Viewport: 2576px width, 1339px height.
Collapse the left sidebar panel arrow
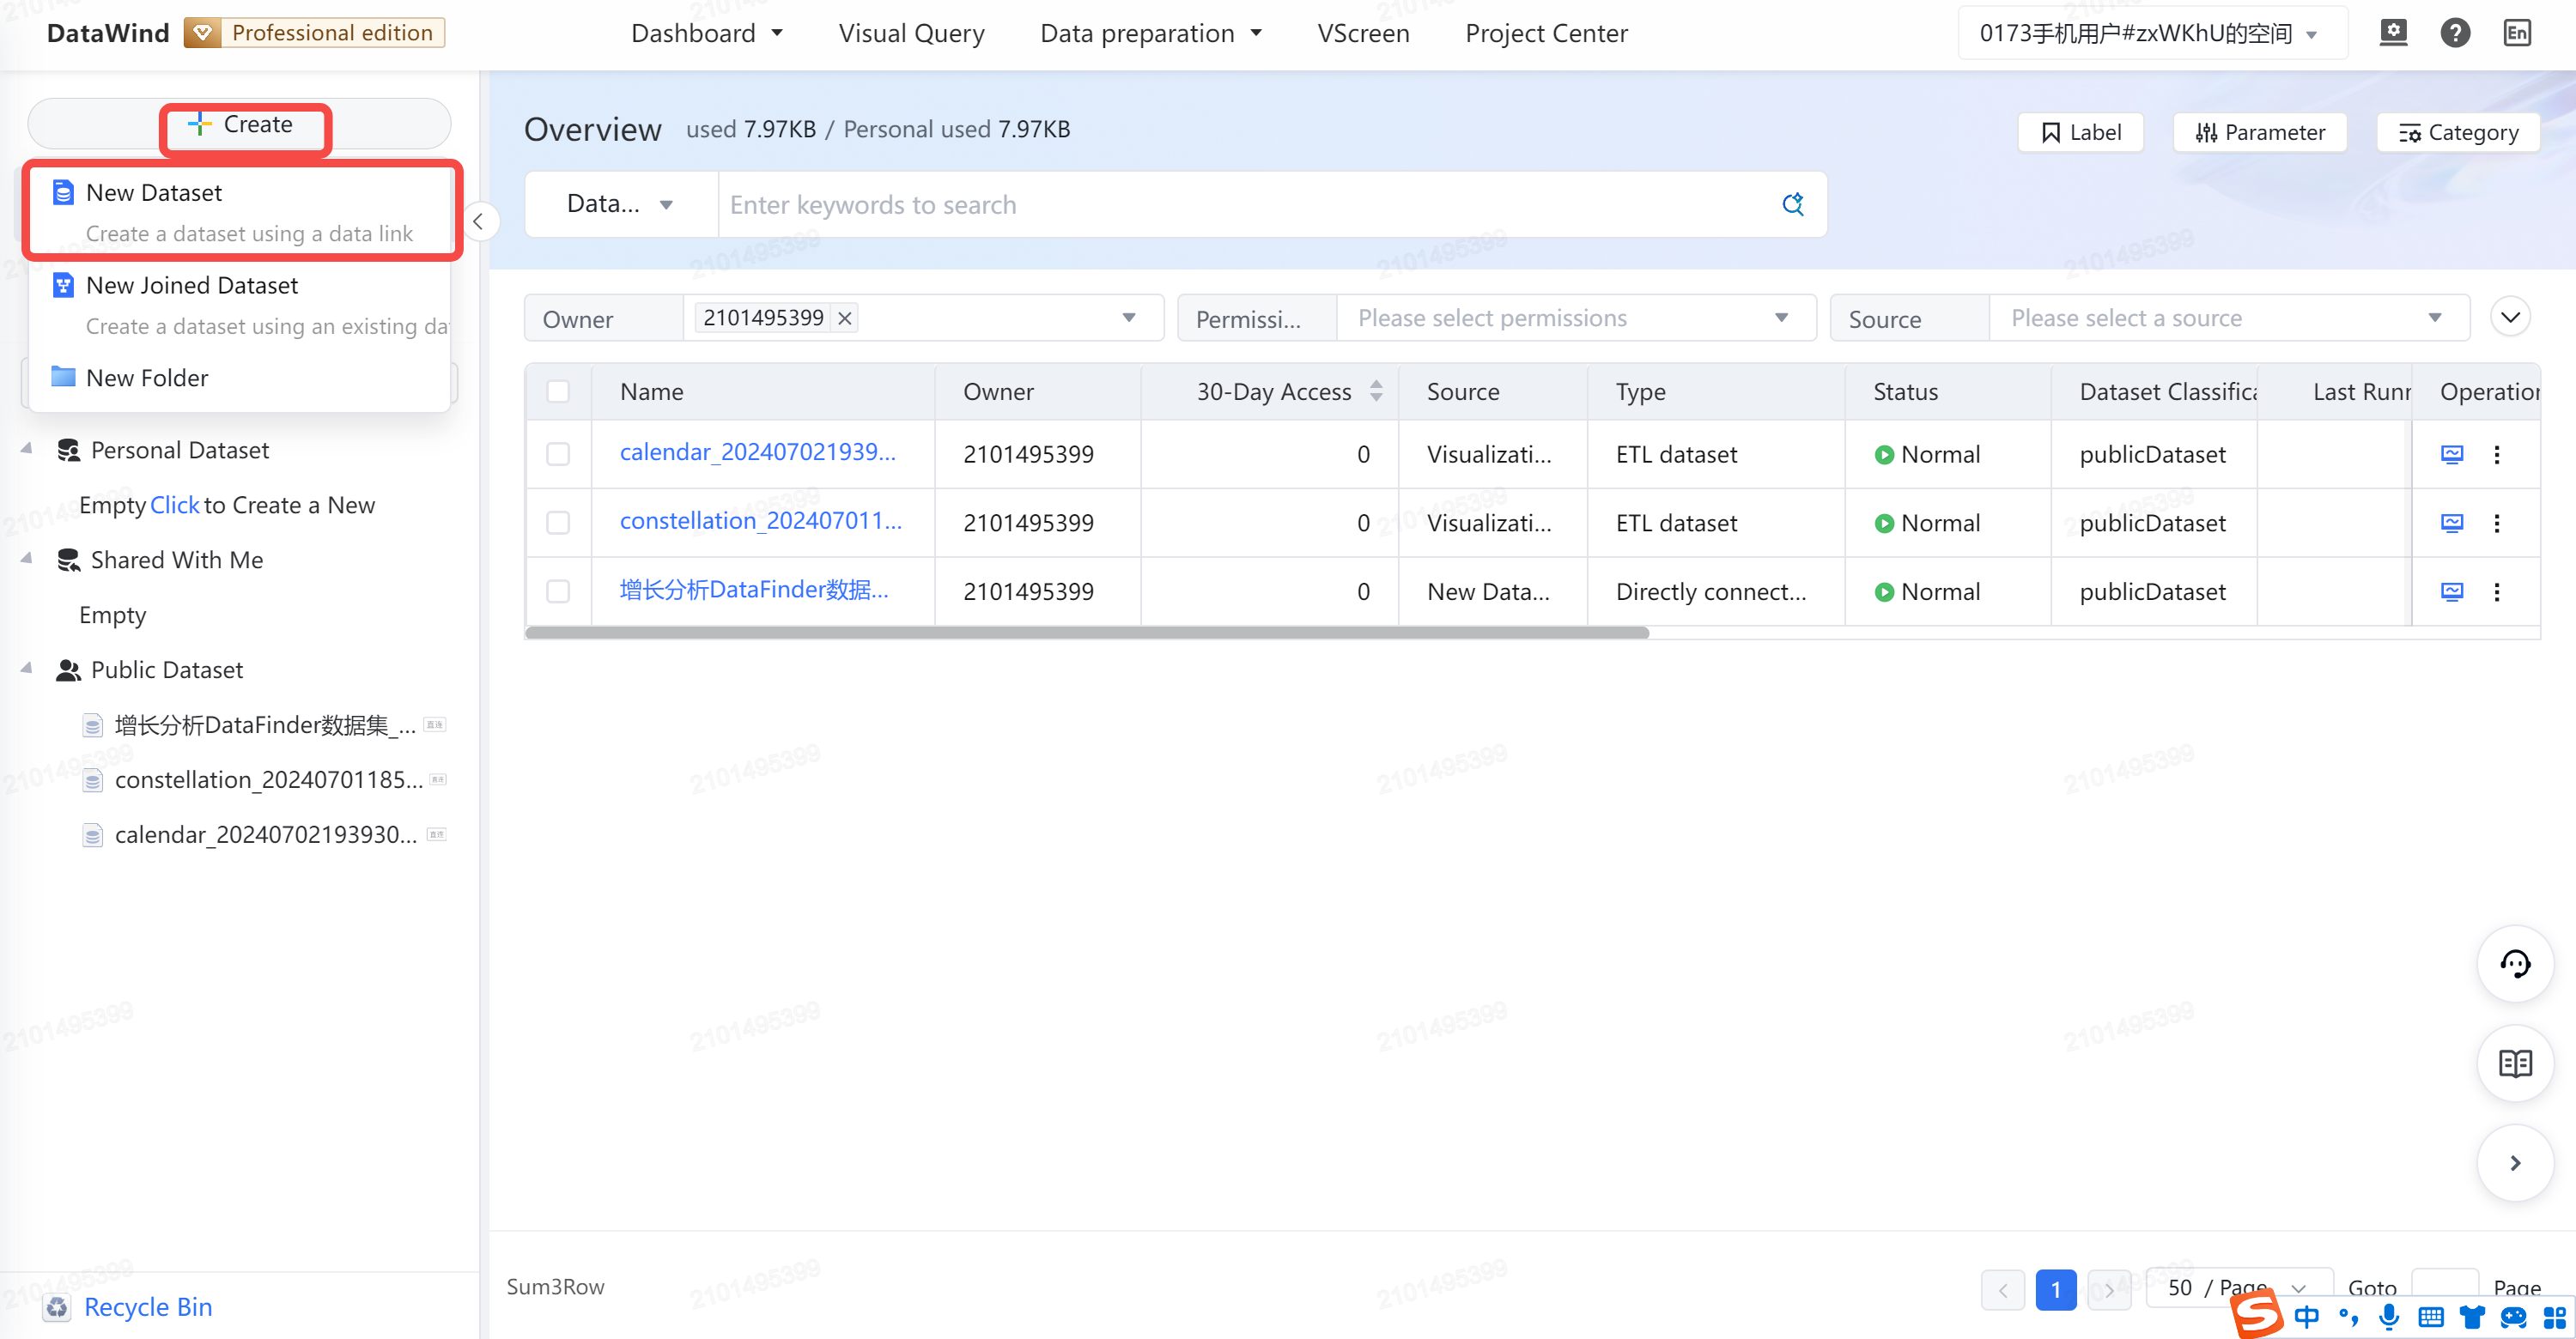point(478,221)
